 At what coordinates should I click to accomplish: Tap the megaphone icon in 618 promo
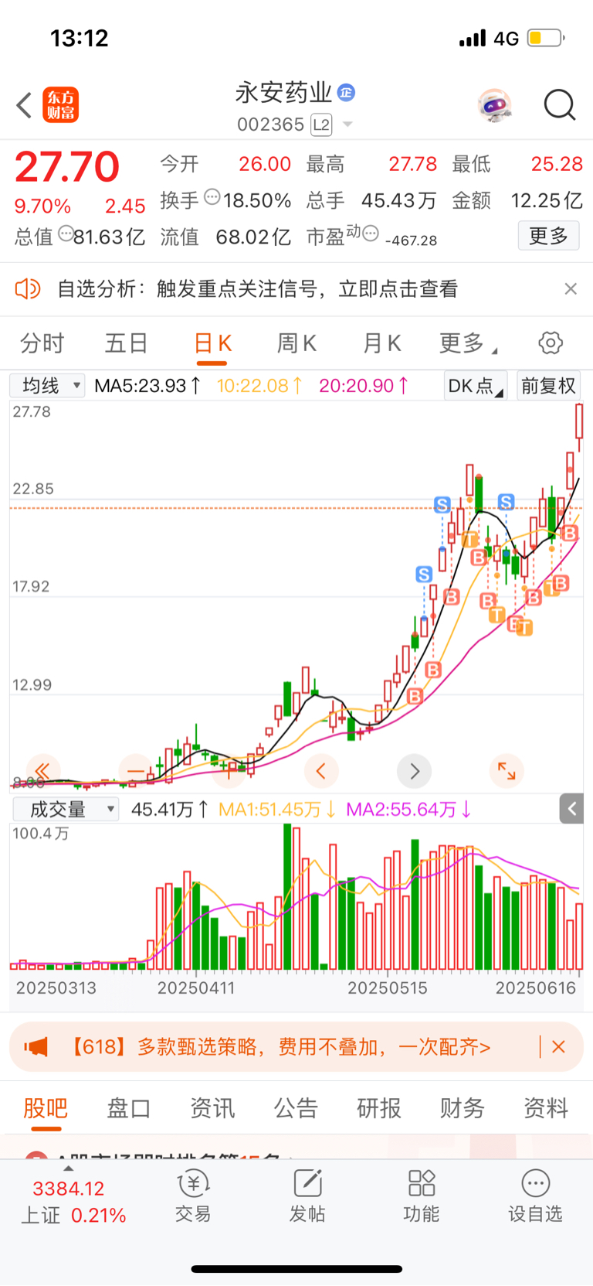point(36,1047)
